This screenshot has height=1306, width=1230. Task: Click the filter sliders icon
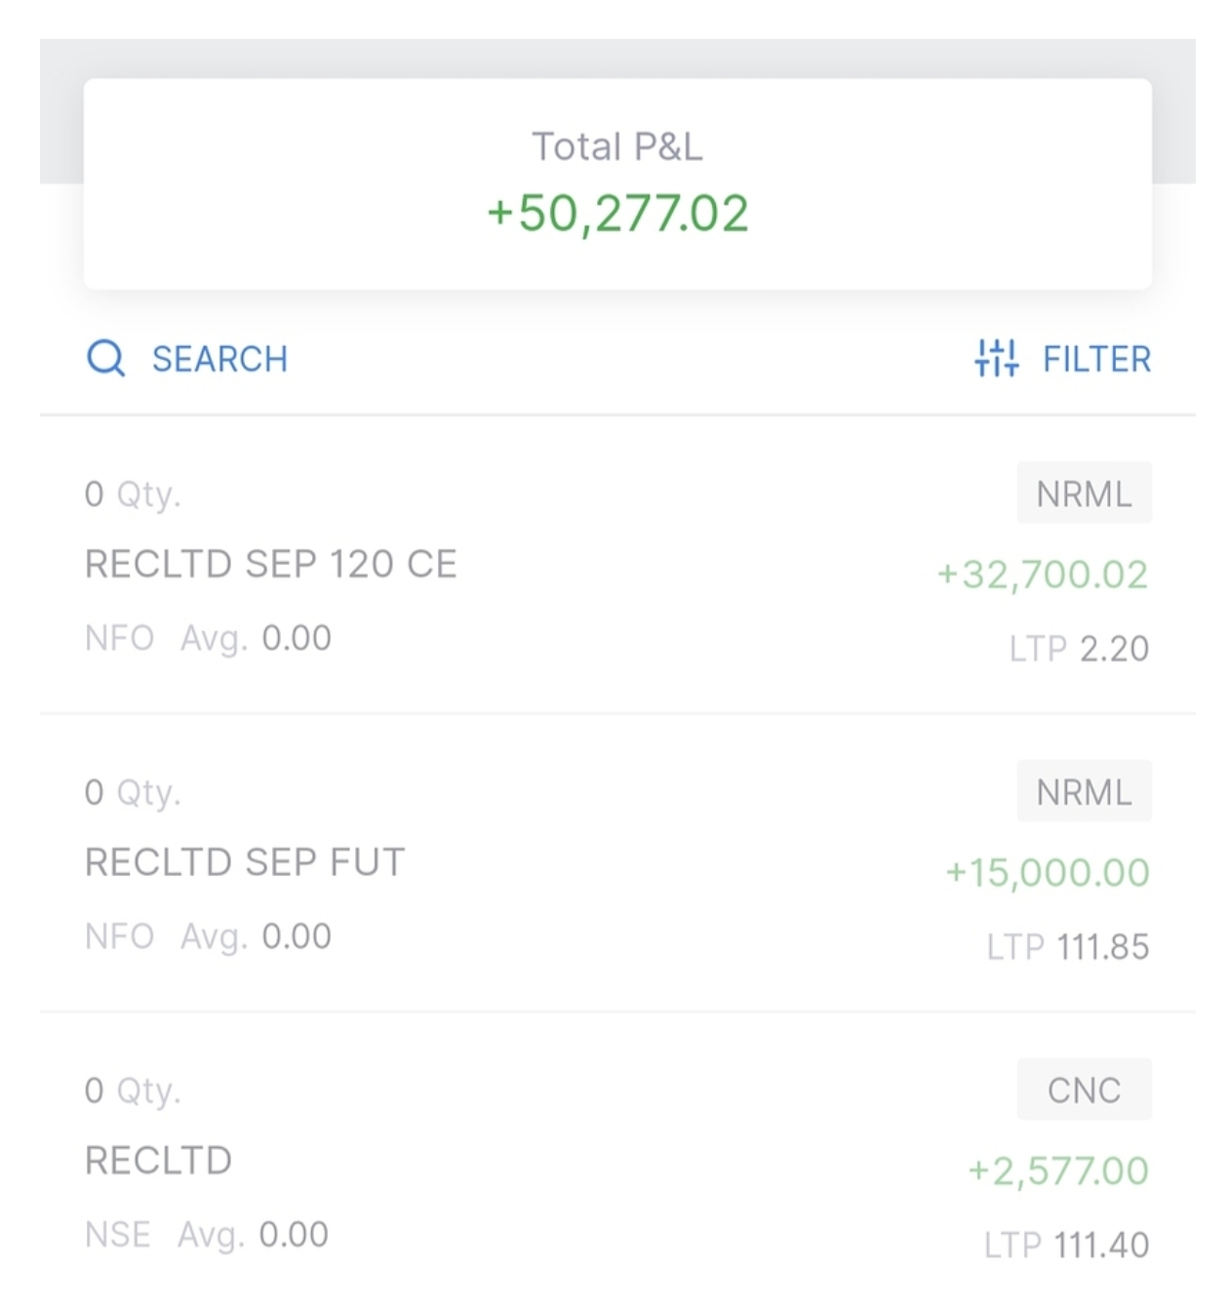(996, 358)
